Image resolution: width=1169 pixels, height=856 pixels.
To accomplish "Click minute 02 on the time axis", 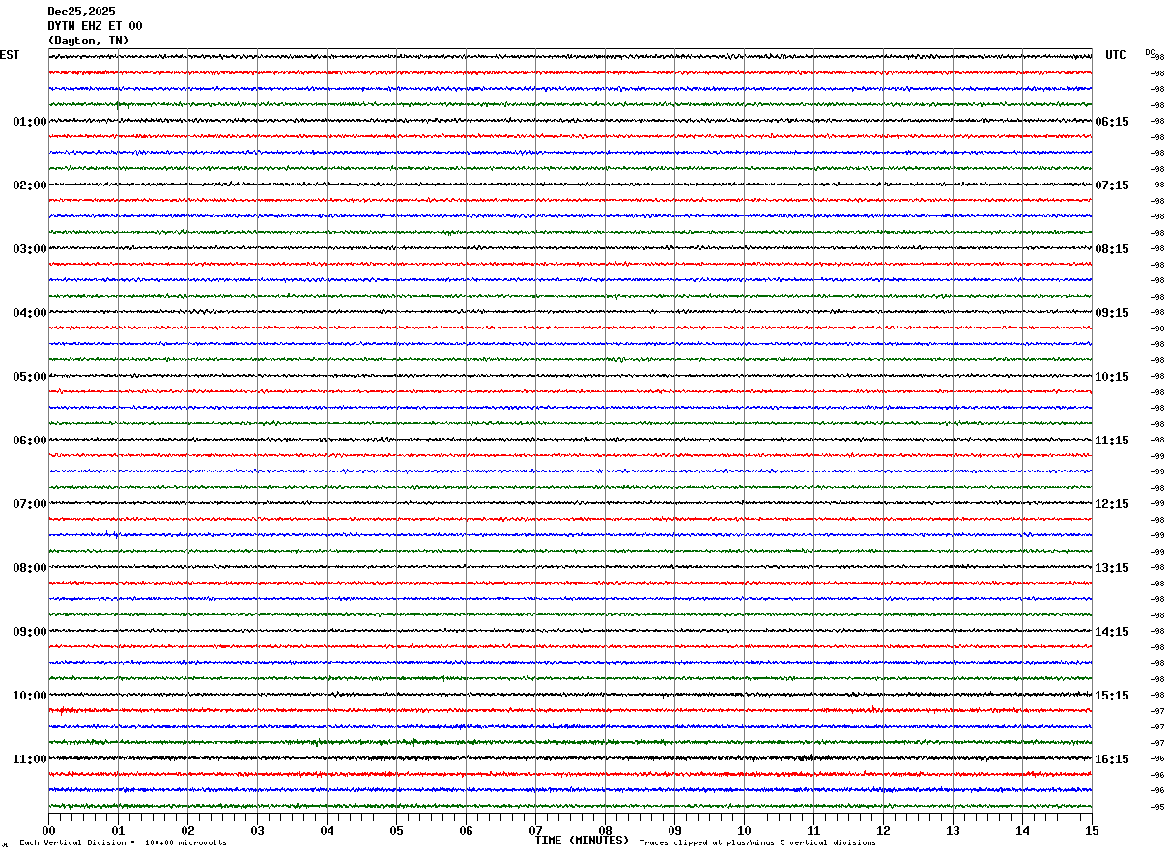I will click(187, 830).
